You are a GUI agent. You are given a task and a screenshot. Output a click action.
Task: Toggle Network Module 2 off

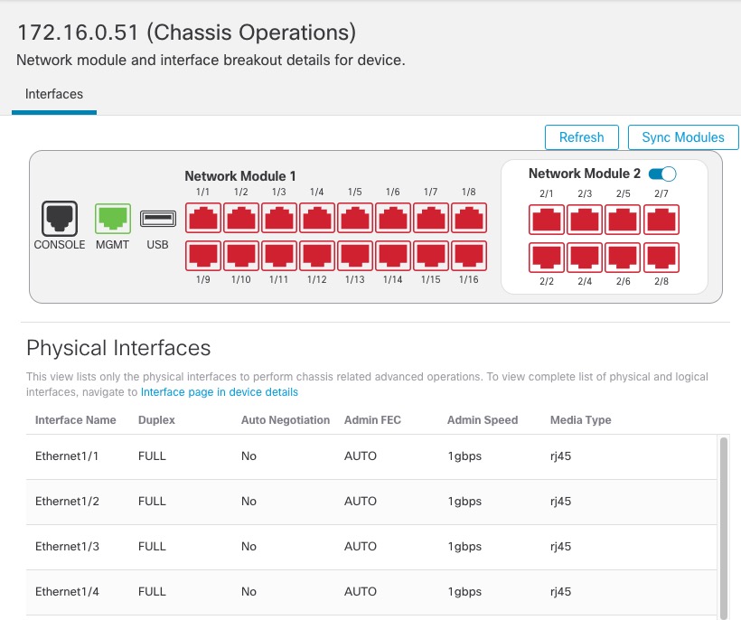[662, 174]
